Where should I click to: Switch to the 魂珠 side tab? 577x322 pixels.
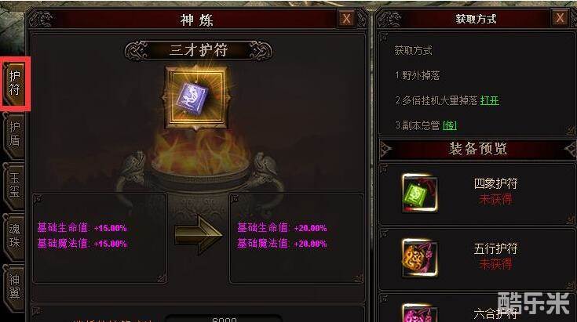(x=14, y=235)
